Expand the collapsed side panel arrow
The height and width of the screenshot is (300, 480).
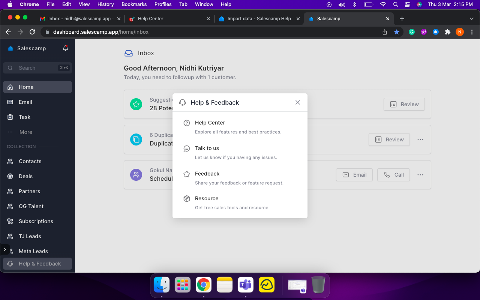[4, 249]
